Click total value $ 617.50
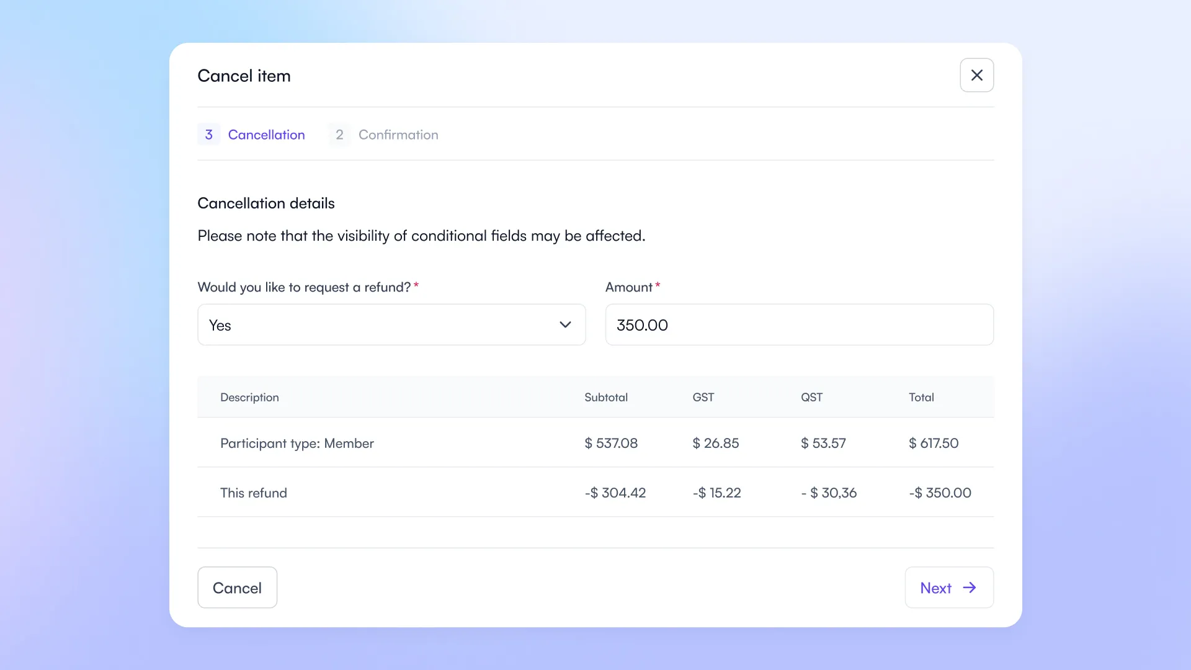 tap(934, 443)
